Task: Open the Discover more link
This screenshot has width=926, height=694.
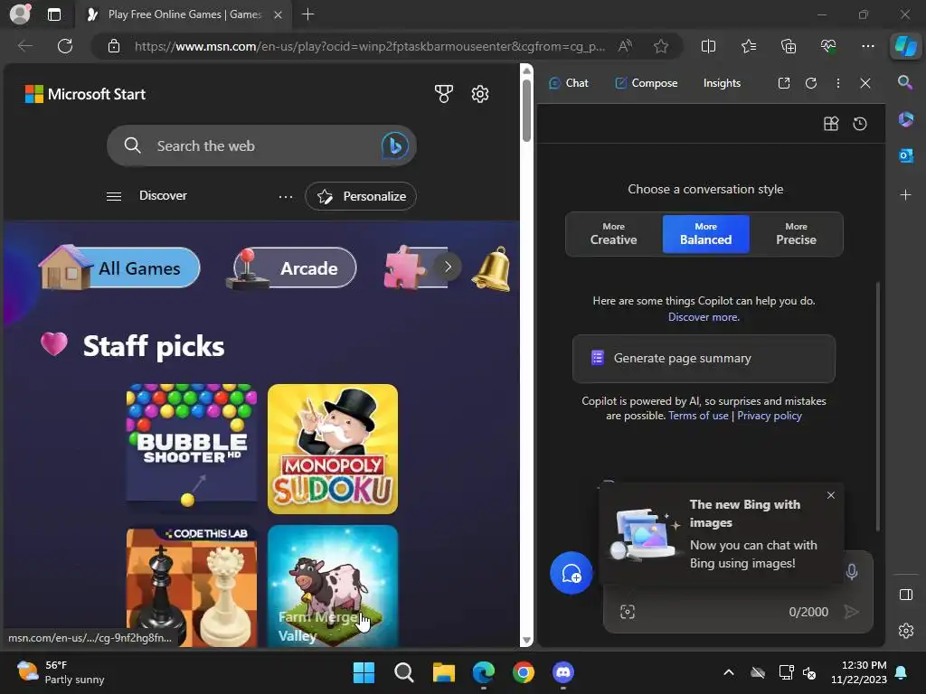Action: click(x=704, y=317)
